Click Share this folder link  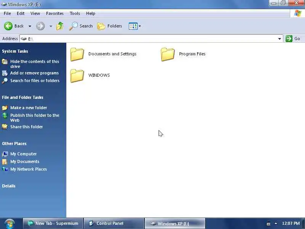pos(26,127)
